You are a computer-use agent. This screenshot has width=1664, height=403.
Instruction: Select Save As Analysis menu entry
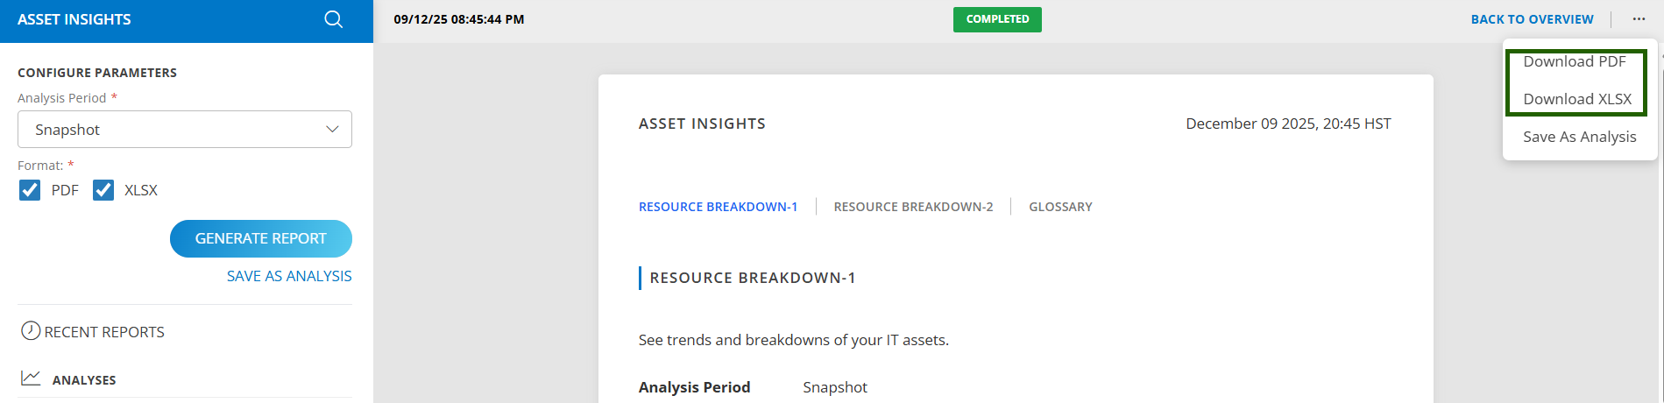[1579, 137]
